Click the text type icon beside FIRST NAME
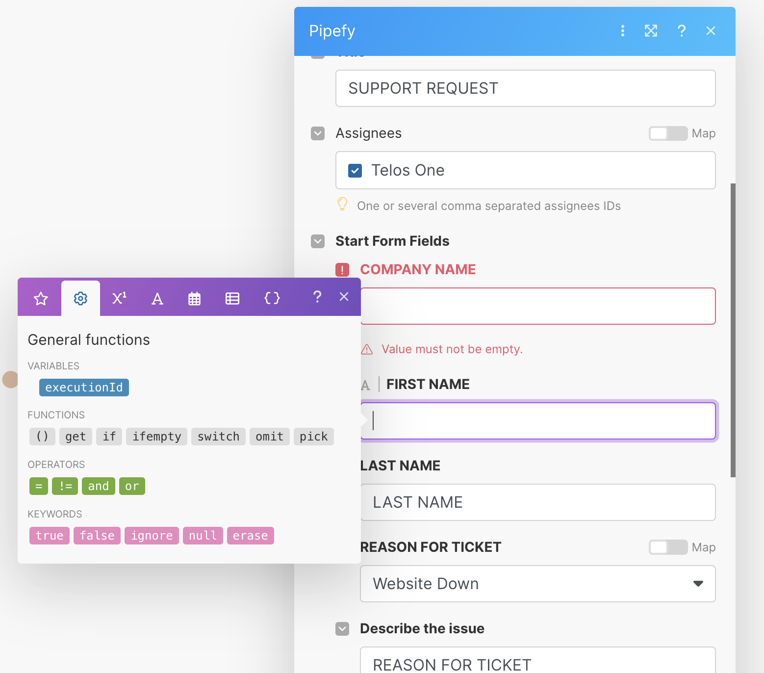This screenshot has width=764, height=673. tap(365, 385)
